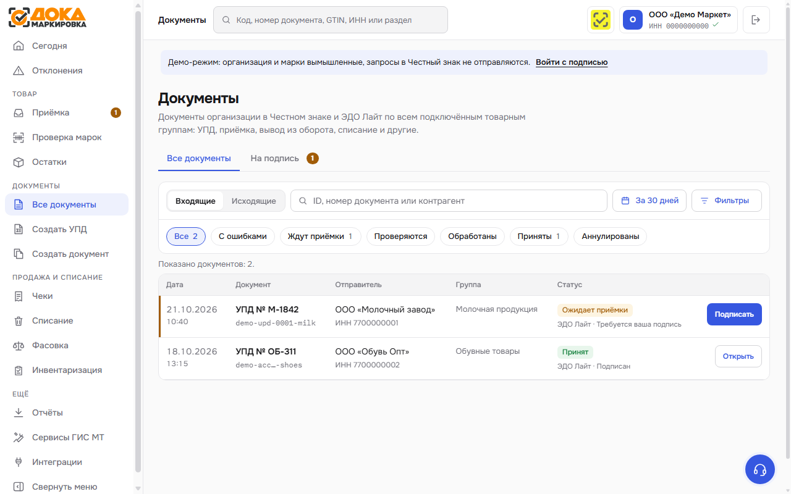This screenshot has height=494, width=791.
Task: Select the Все 2 filter chip
Action: (186, 236)
